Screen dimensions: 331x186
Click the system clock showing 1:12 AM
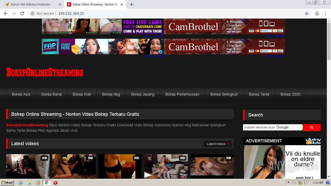pos(318,183)
